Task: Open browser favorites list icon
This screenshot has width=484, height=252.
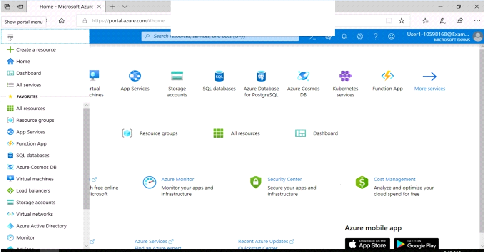Action: tap(425, 21)
